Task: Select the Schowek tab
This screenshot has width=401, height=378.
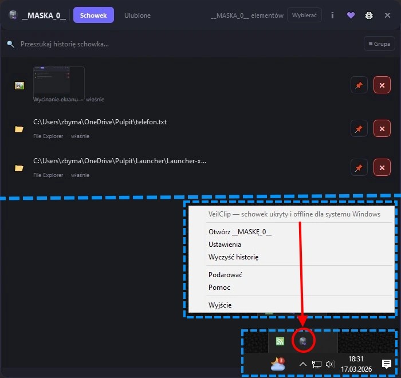Action: click(93, 15)
